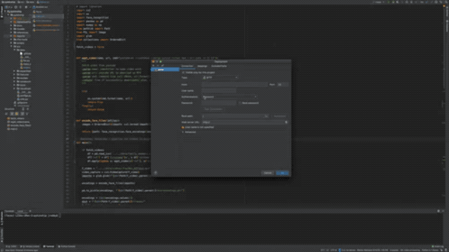Add a new server in Deployment dialog

[x=153, y=66]
